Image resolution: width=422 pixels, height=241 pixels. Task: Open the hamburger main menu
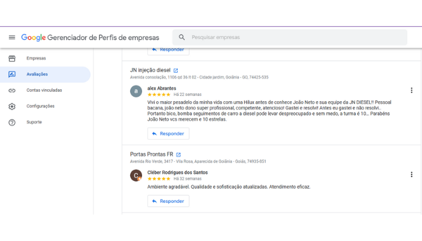point(12,37)
